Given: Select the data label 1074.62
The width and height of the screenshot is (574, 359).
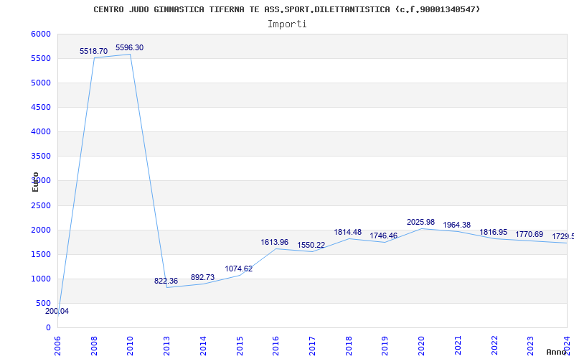Looking at the screenshot, I should [239, 269].
